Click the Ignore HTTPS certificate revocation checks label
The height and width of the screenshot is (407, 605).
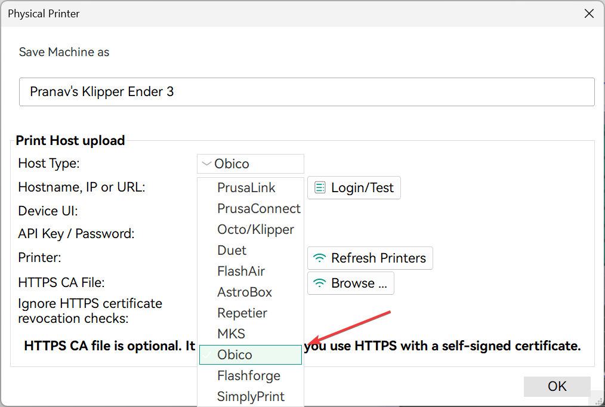click(90, 311)
